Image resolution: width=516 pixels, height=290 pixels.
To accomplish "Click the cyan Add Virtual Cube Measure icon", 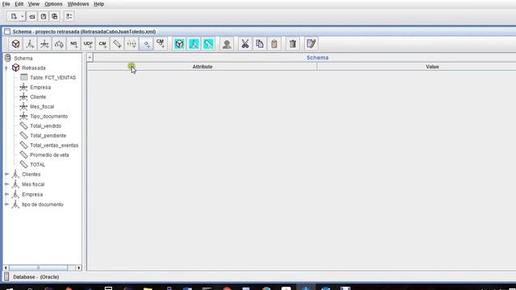I will [x=208, y=43].
